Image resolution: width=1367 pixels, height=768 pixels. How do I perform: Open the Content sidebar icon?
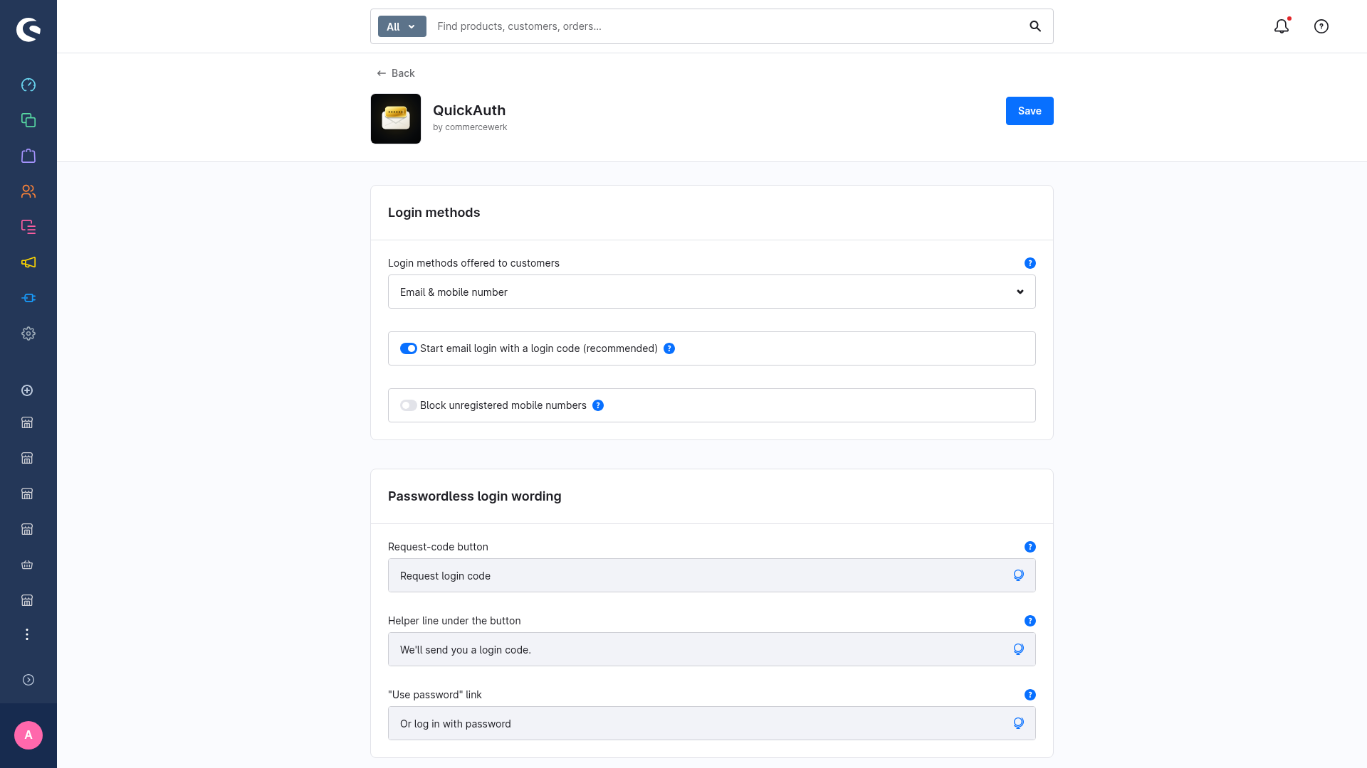[x=28, y=227]
